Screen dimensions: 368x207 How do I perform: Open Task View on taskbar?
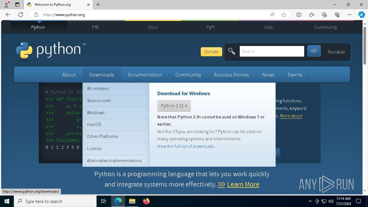pyautogui.click(x=103, y=201)
